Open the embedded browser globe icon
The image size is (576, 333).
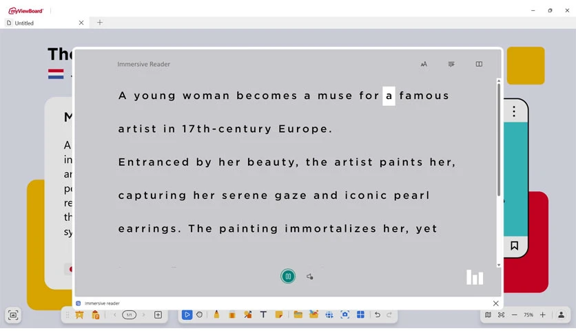[x=329, y=314]
